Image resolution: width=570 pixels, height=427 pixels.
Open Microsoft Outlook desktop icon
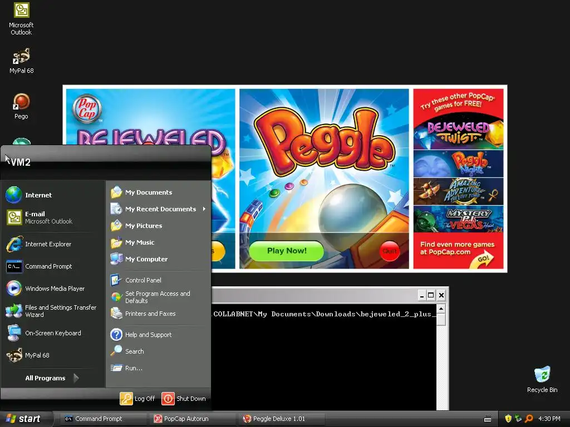21,19
